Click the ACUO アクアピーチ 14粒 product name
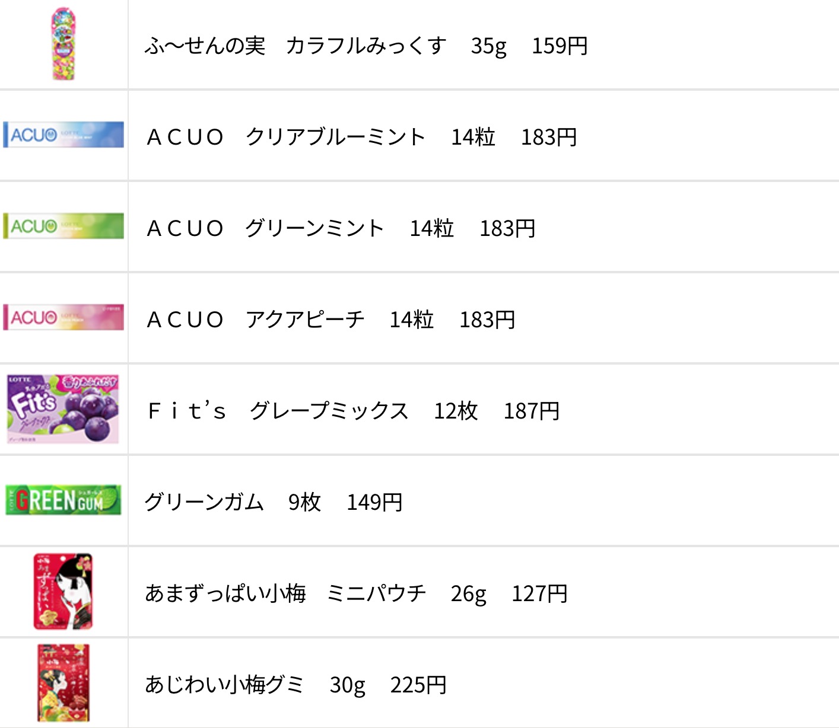 [x=290, y=320]
